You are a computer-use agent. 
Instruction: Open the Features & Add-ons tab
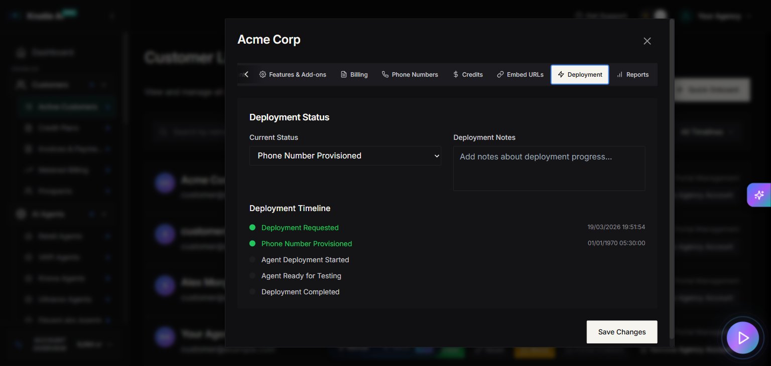pos(293,75)
